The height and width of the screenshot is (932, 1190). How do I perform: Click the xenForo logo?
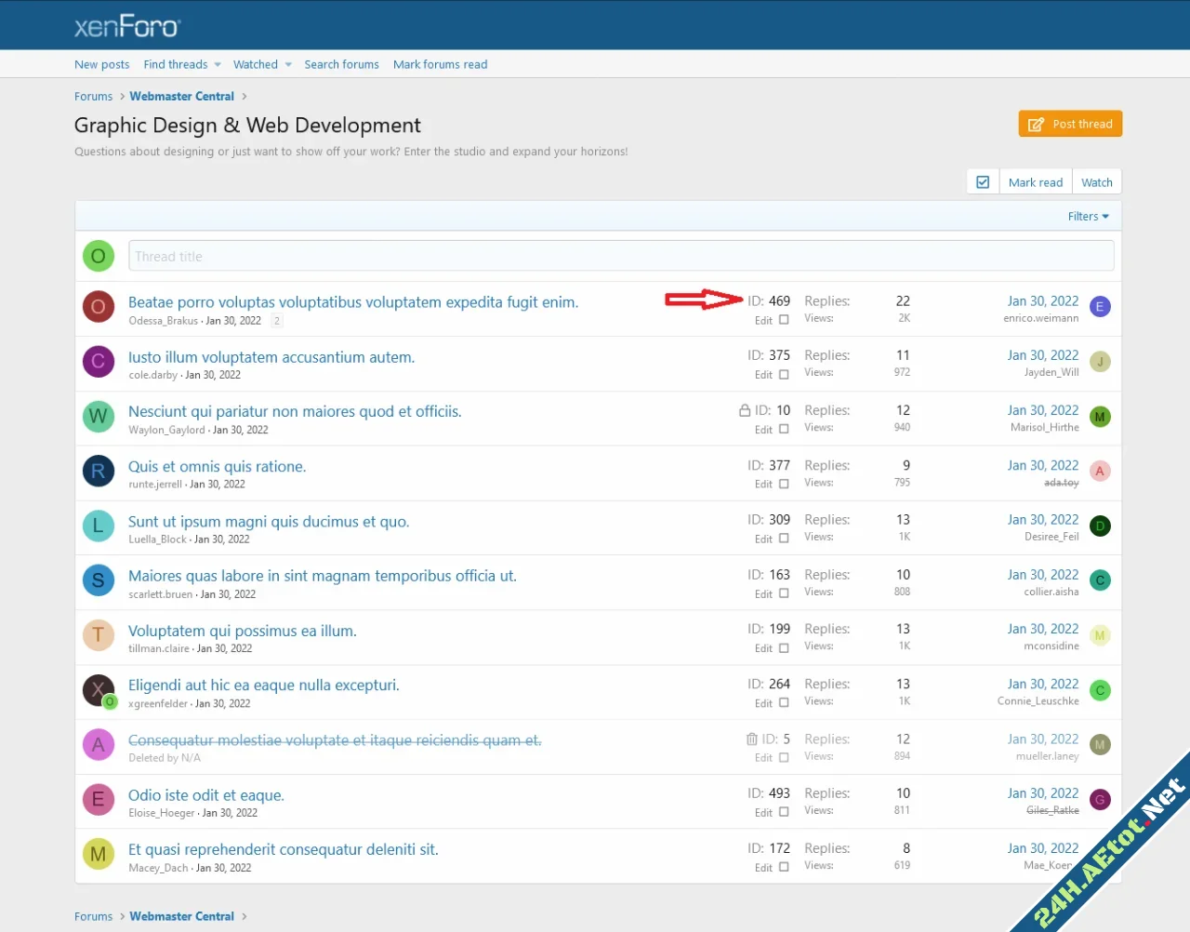point(126,26)
